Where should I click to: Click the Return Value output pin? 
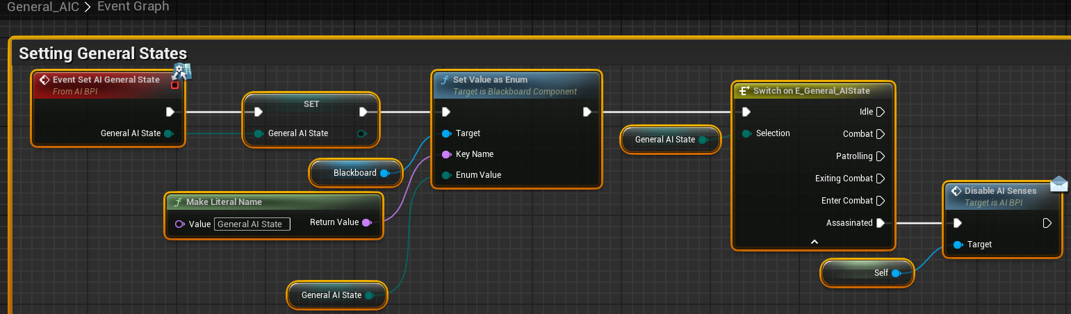coord(366,222)
